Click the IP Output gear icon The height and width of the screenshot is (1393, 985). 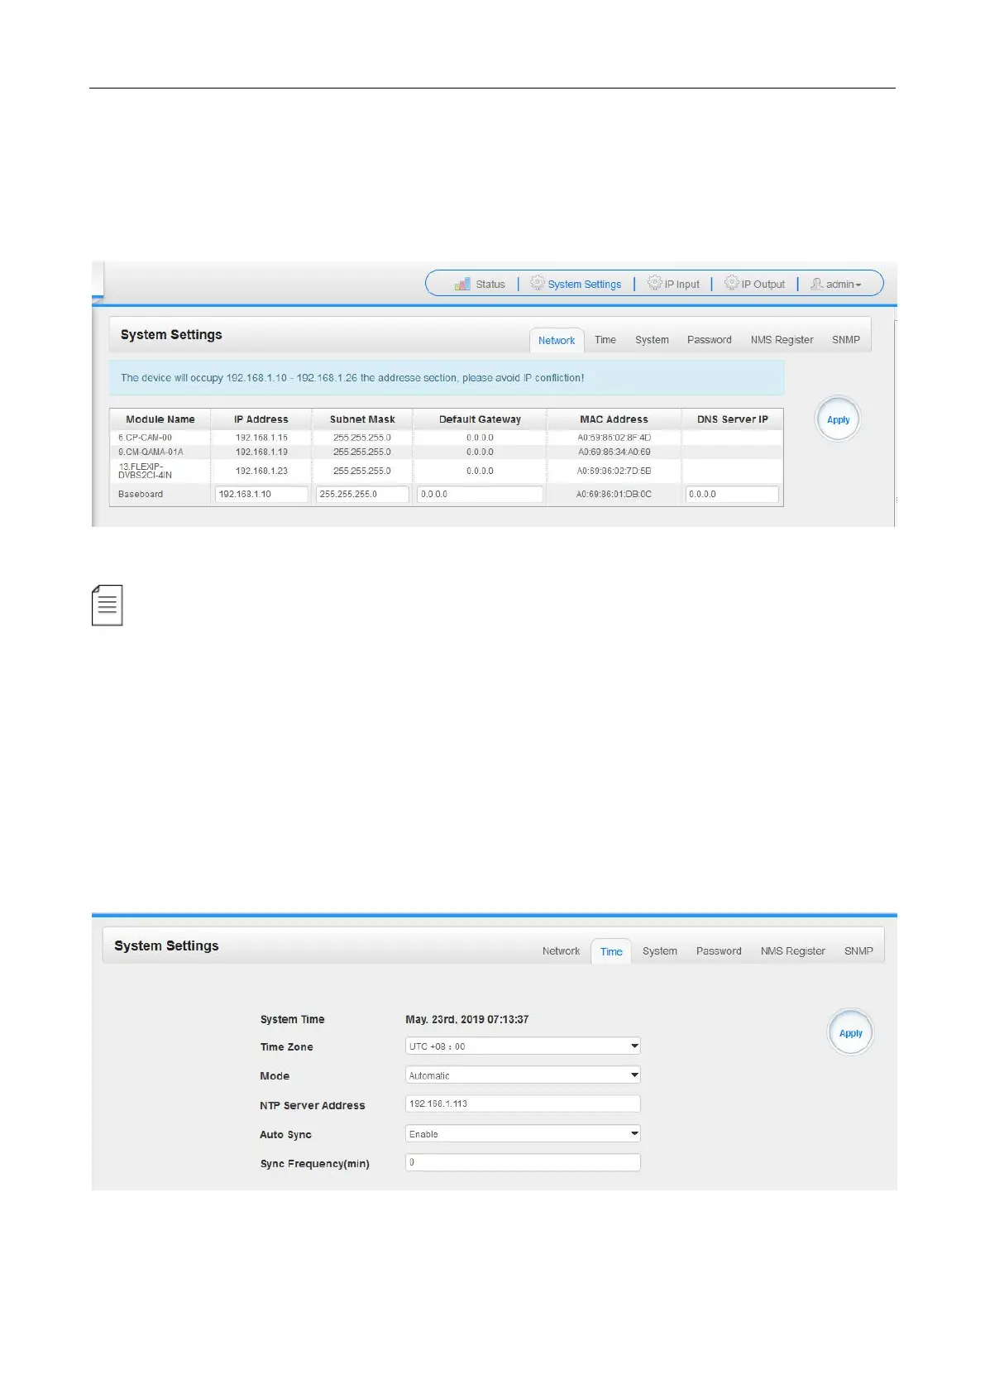(x=732, y=283)
